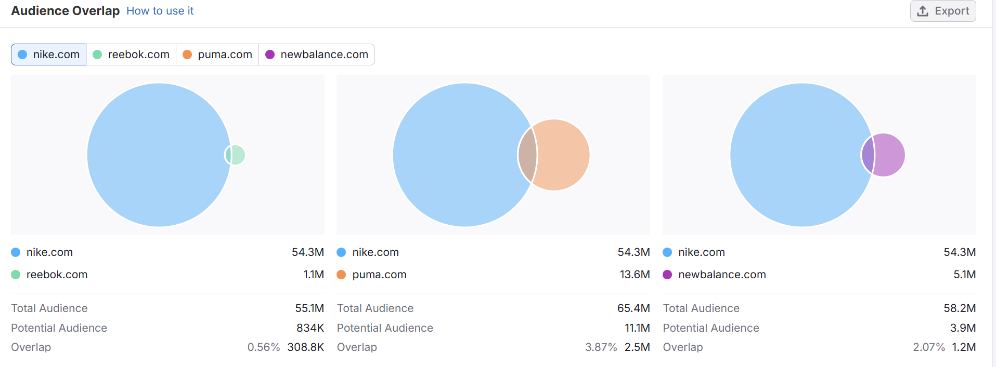The height and width of the screenshot is (367, 996).
Task: Click the blue dot beside nike.com in first legend
Action: [16, 252]
